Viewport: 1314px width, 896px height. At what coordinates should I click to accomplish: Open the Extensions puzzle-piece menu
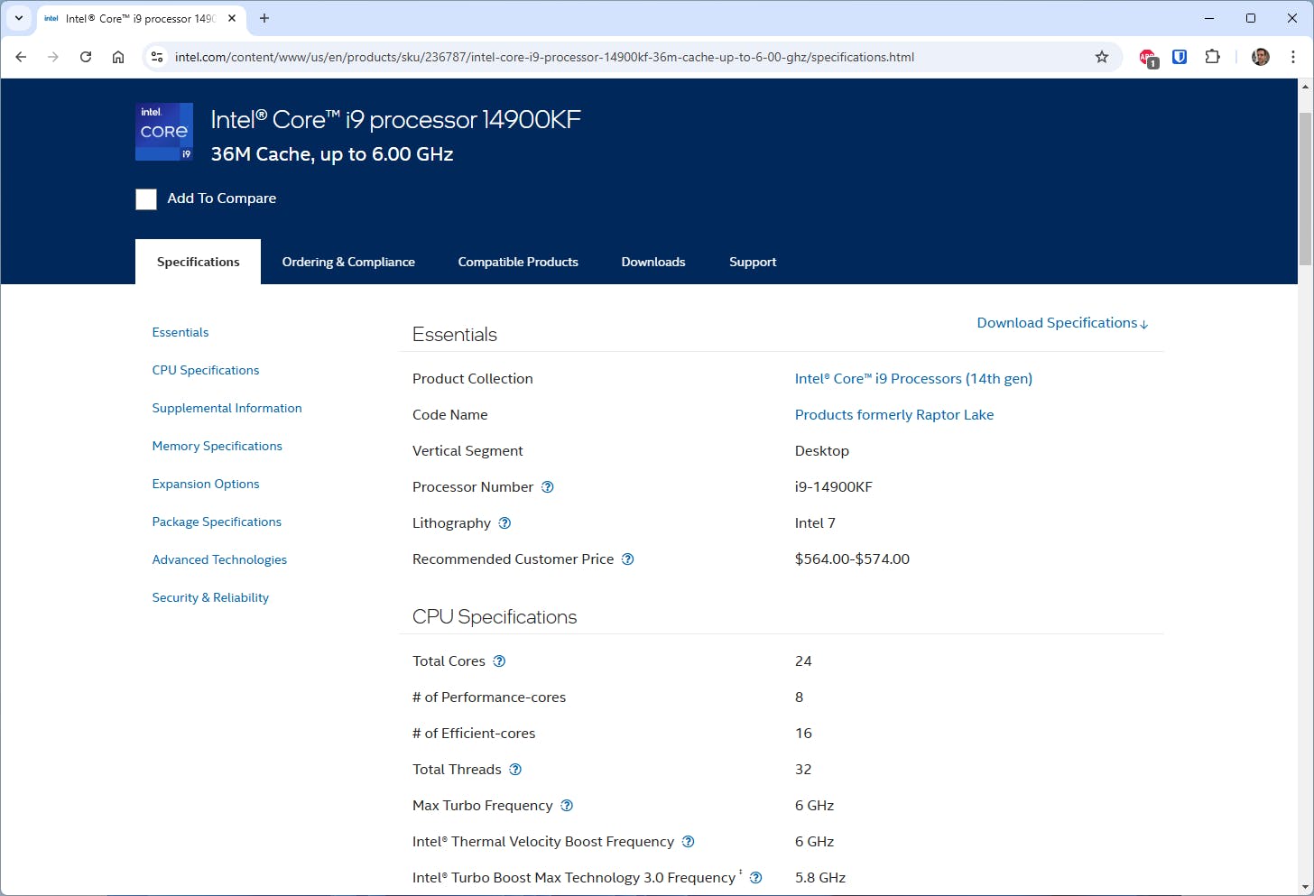1212,57
